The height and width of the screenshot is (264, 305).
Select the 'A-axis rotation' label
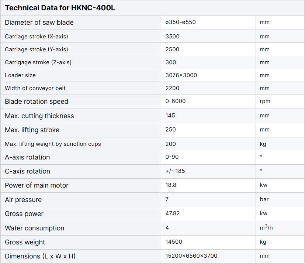tap(27, 157)
